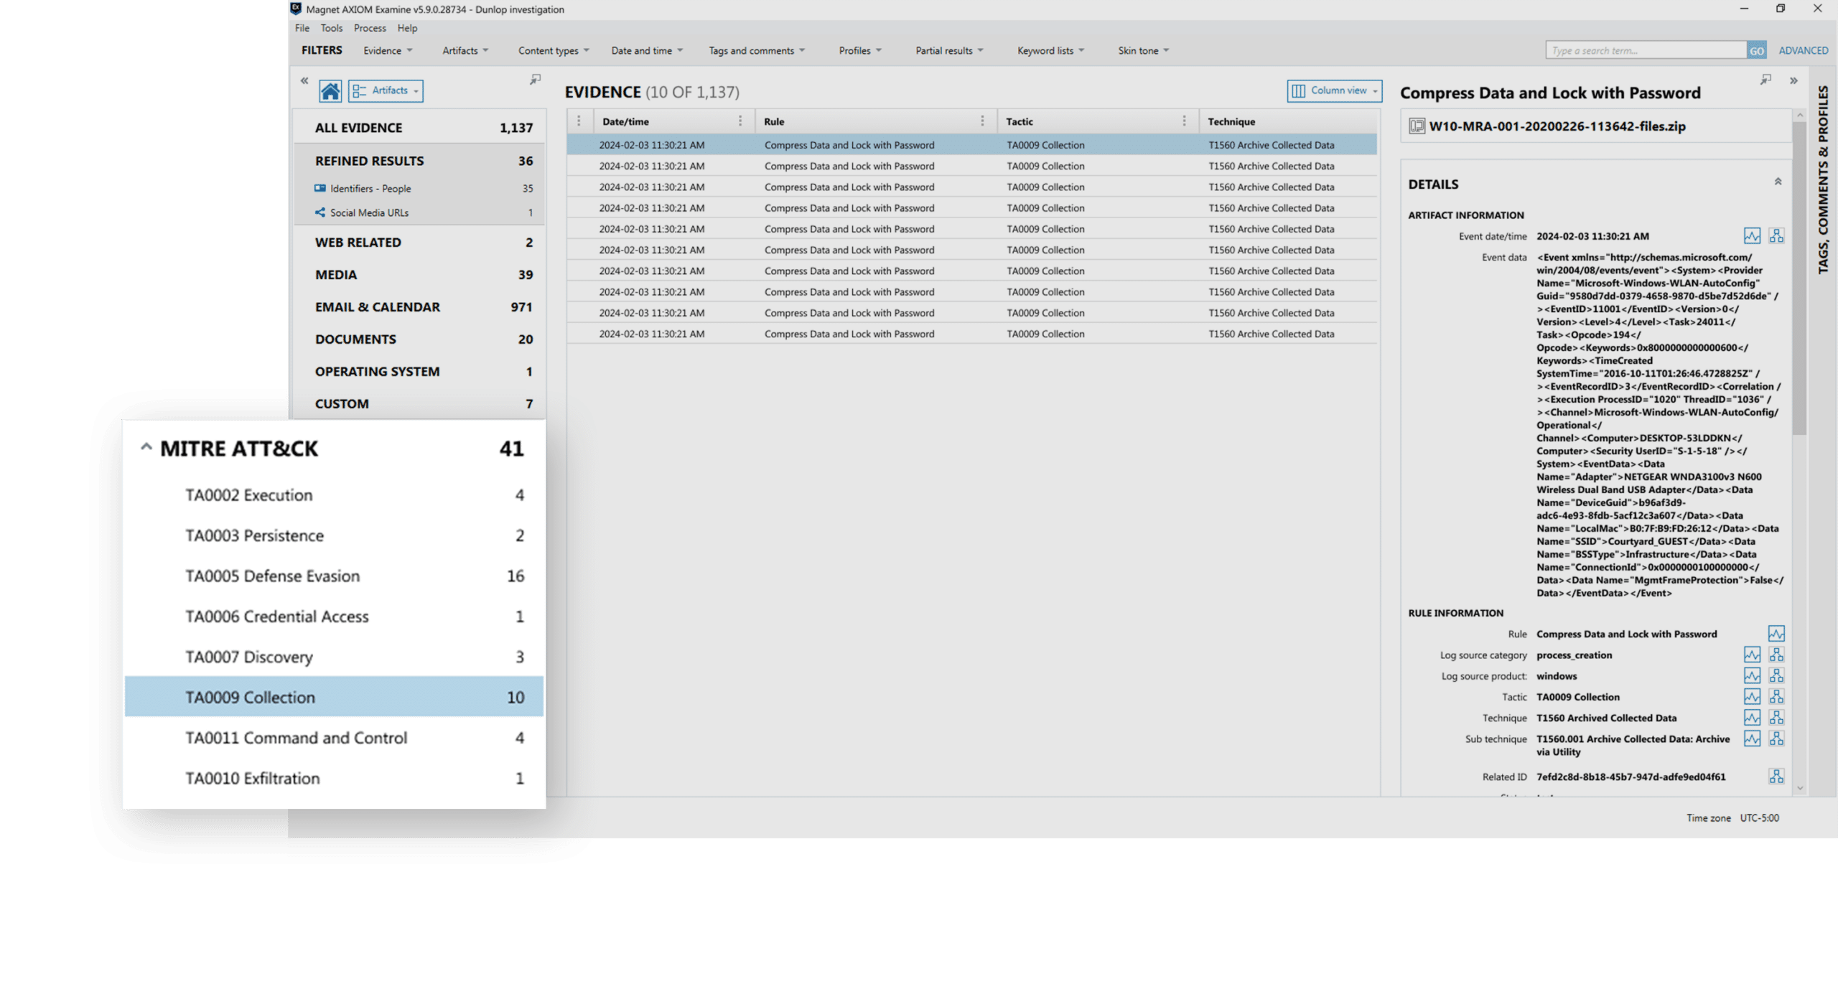Select TA0002 Execution tactic

click(334, 494)
